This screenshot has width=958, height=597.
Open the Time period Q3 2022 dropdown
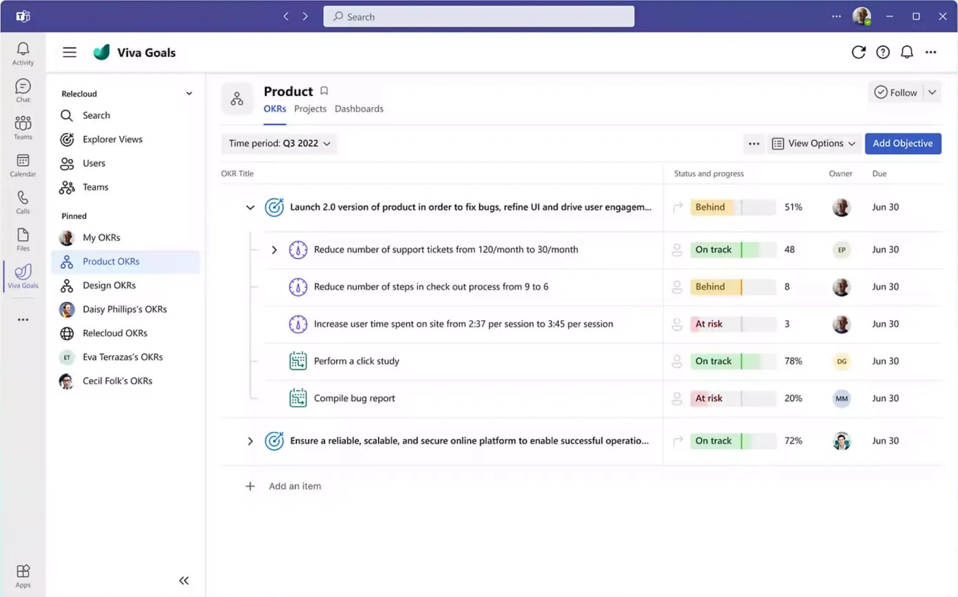point(279,143)
